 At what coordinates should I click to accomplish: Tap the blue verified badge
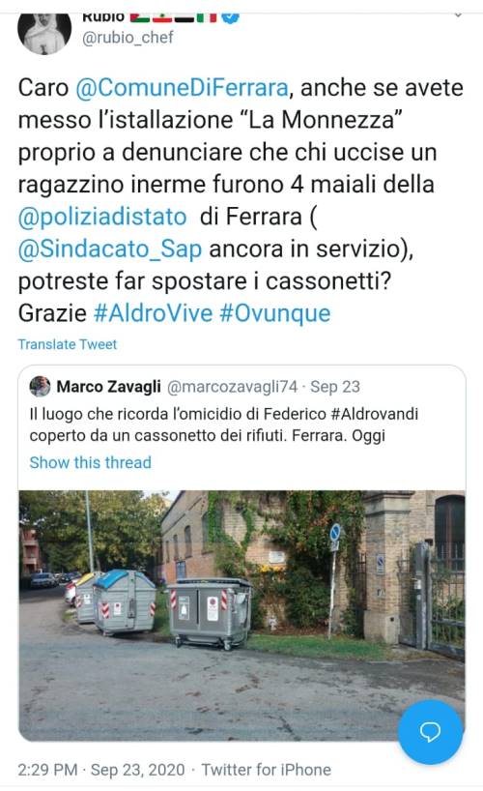[x=231, y=17]
